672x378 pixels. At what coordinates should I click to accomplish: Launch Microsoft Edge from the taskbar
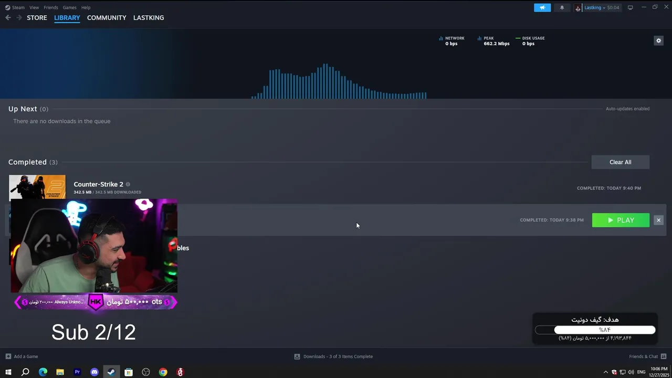(x=43, y=372)
